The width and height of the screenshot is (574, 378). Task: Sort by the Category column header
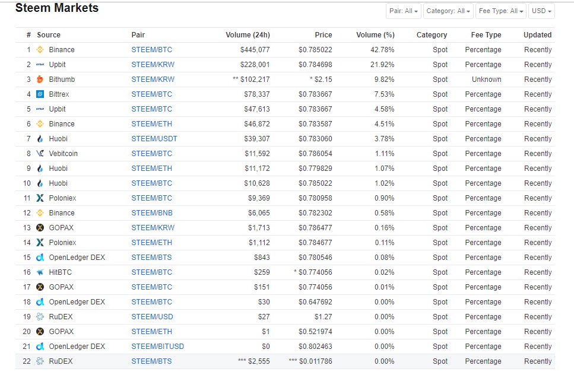432,35
